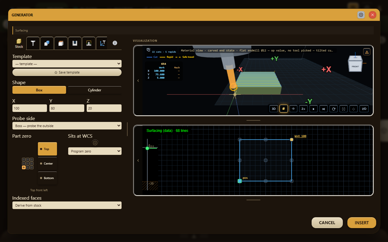Click the Save template button

67,72
